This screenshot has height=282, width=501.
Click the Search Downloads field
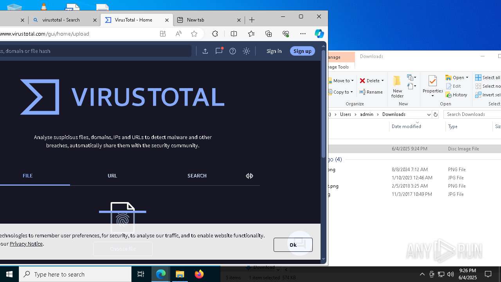point(472,114)
